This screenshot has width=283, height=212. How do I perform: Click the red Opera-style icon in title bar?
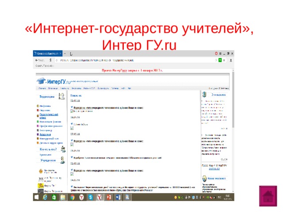pyautogui.click(x=216, y=53)
